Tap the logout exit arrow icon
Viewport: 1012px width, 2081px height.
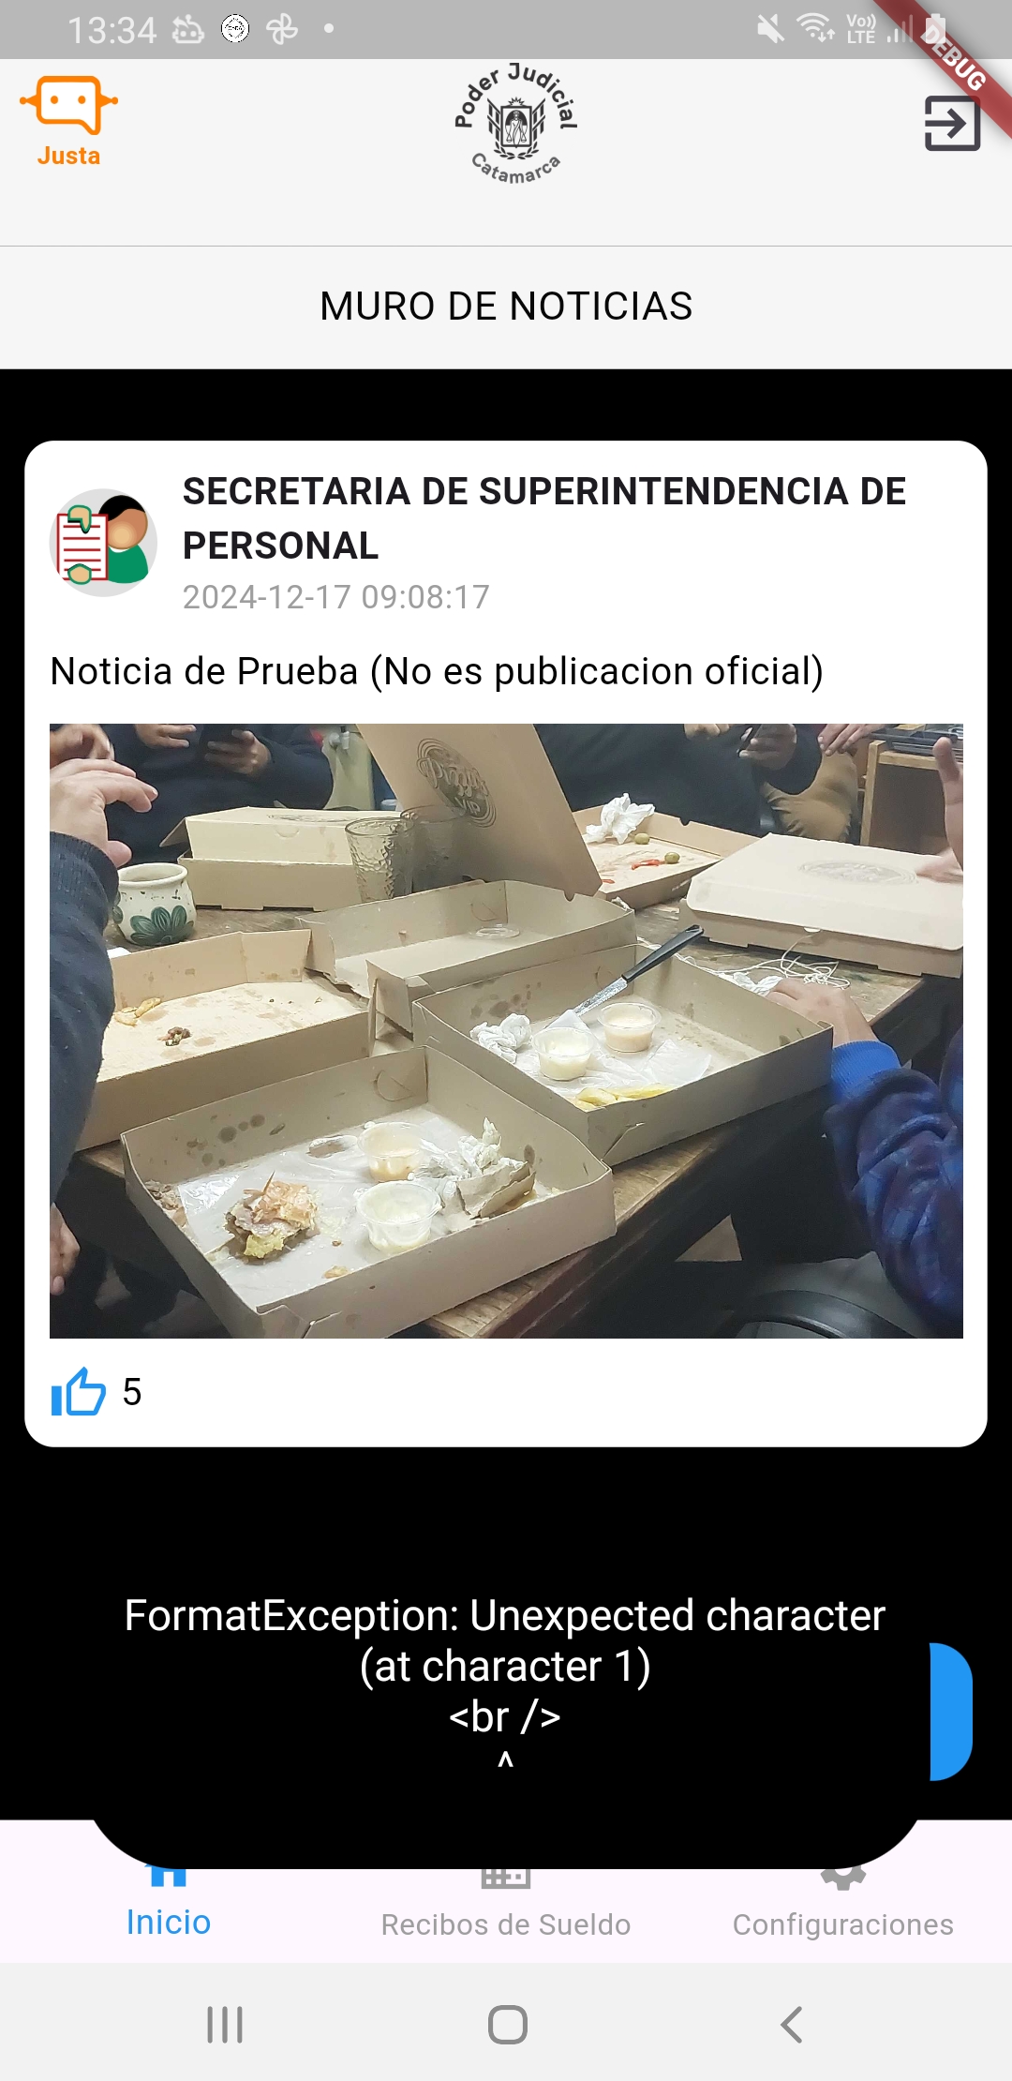coord(952,123)
